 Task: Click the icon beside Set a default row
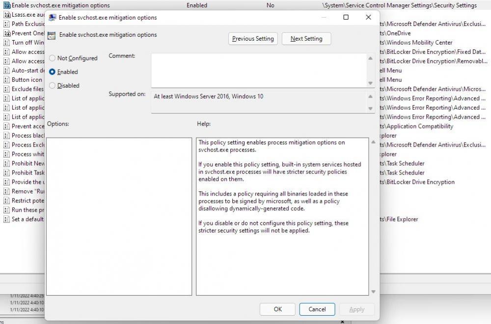[7, 219]
